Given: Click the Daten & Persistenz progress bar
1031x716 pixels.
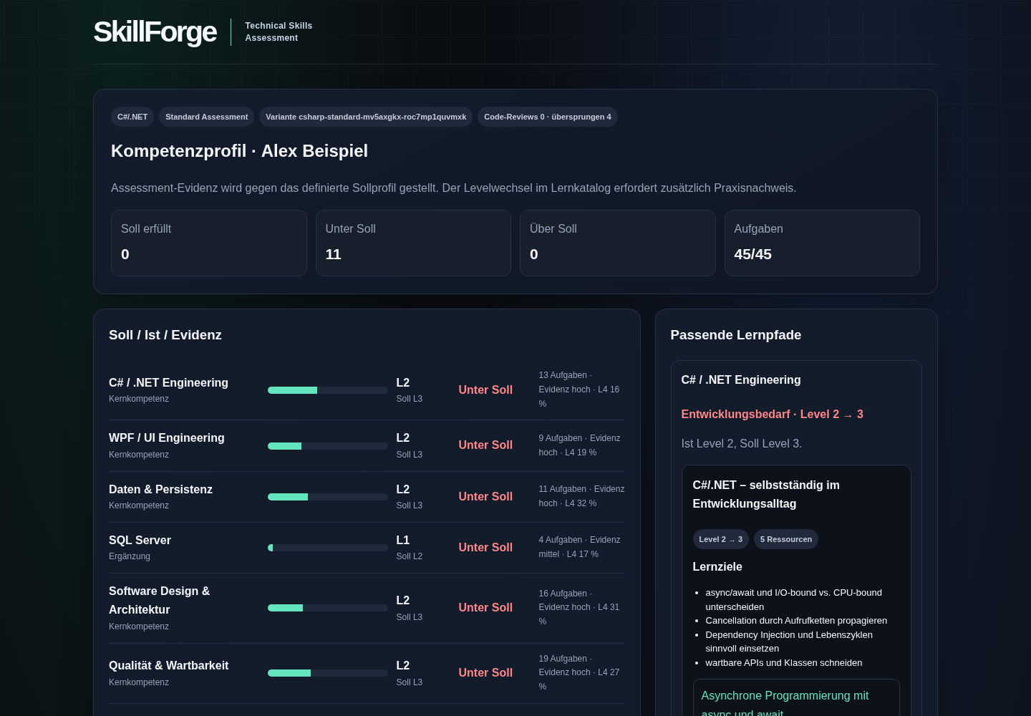Looking at the screenshot, I should pos(328,497).
